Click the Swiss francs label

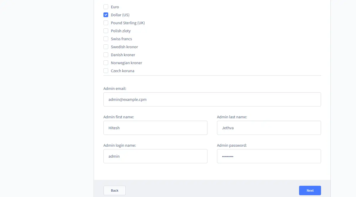coord(122,39)
